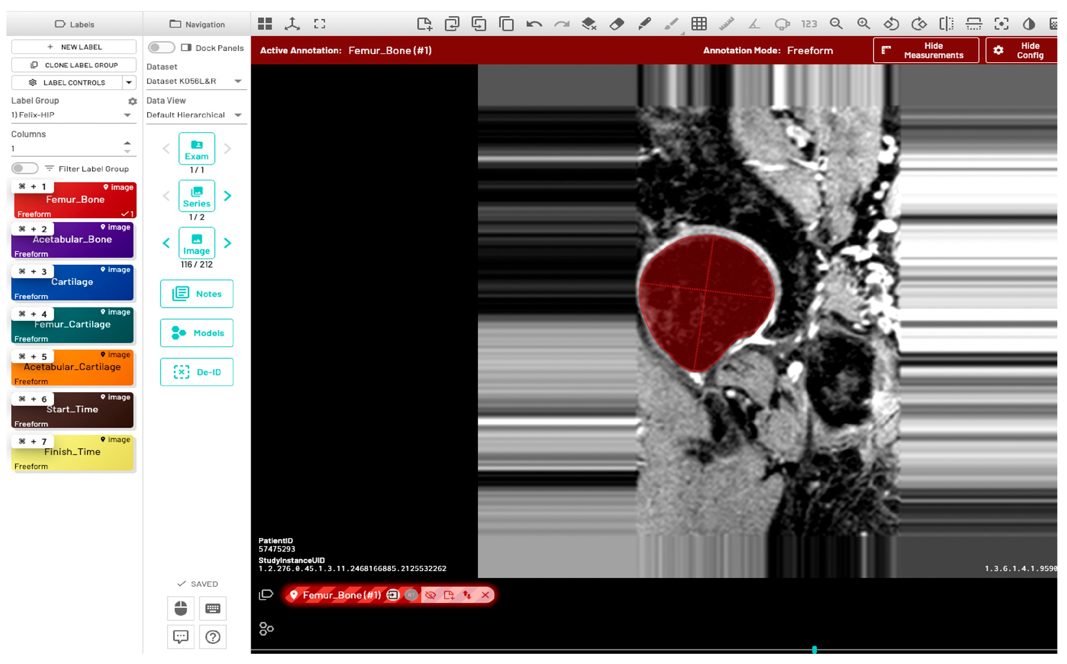1067x664 pixels.
Task: Open the Label Controls dropdown arrow
Action: pos(129,83)
